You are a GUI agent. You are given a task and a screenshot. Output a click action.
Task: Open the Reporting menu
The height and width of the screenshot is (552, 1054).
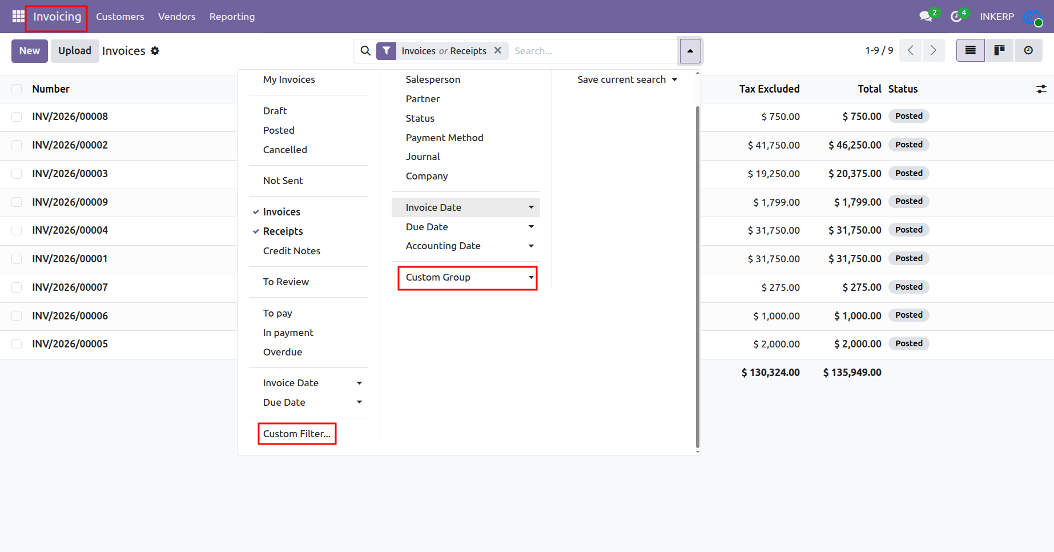point(232,17)
